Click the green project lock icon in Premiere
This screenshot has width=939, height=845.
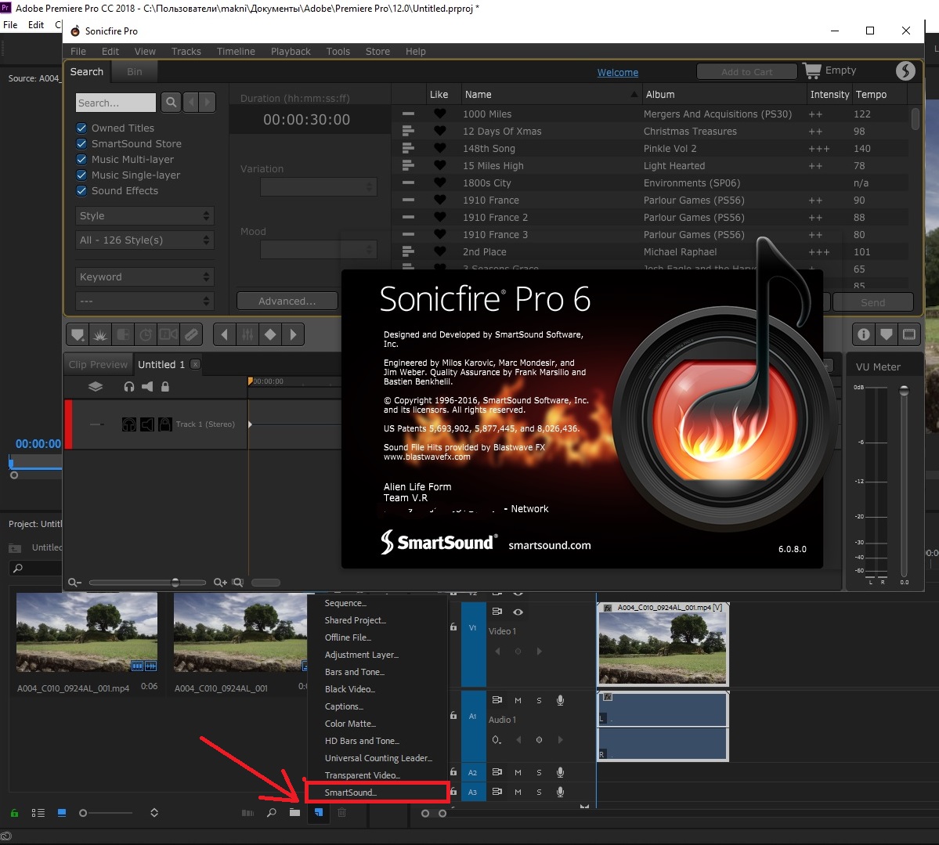14,813
